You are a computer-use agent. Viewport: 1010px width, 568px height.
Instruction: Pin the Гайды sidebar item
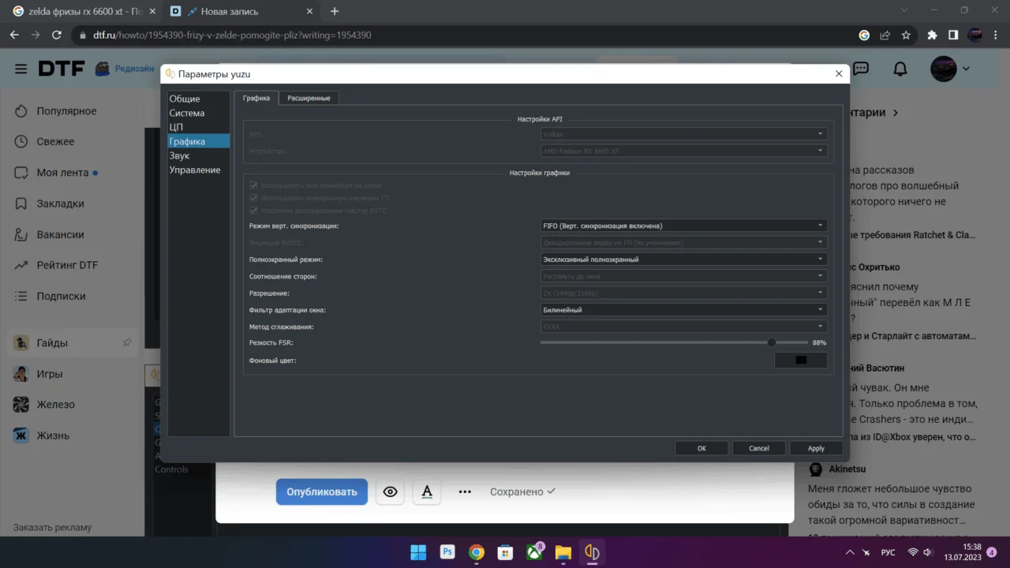[x=127, y=342]
